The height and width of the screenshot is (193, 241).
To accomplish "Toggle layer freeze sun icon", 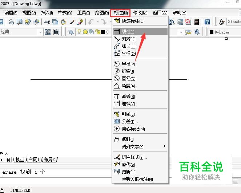I will pyautogui.click(x=85, y=32).
